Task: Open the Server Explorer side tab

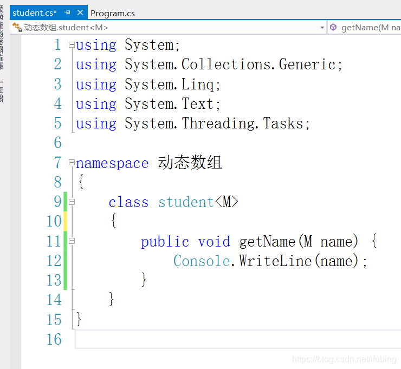Action: point(2,37)
